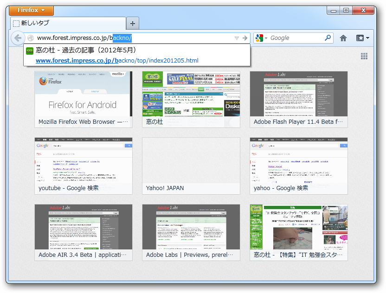The image size is (386, 293).
Task: Open the yahoo - Google 検索 thumbnail
Action: [299, 166]
